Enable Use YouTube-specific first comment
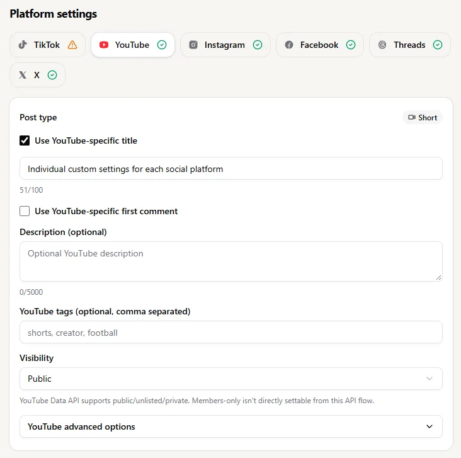461x458 pixels. [x=25, y=211]
